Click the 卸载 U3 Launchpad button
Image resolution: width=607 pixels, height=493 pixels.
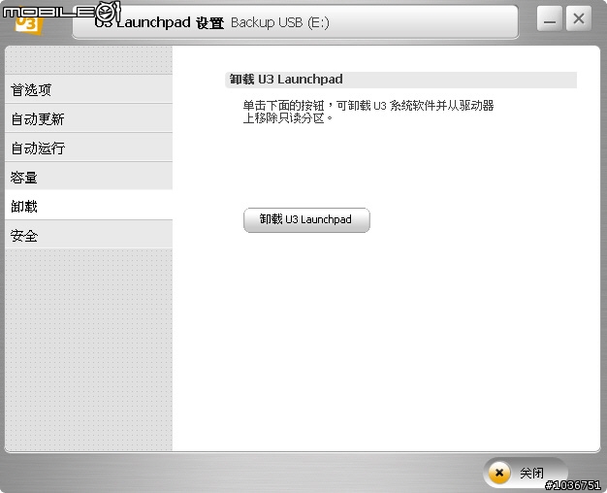[306, 219]
